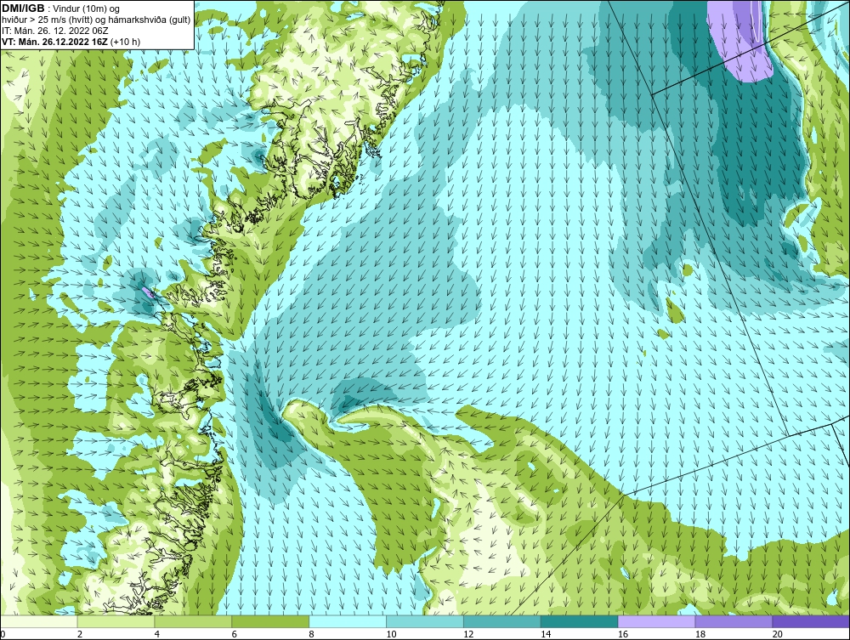
Task: Click the 12–14 m/s teal legend band
Action: coord(502,621)
